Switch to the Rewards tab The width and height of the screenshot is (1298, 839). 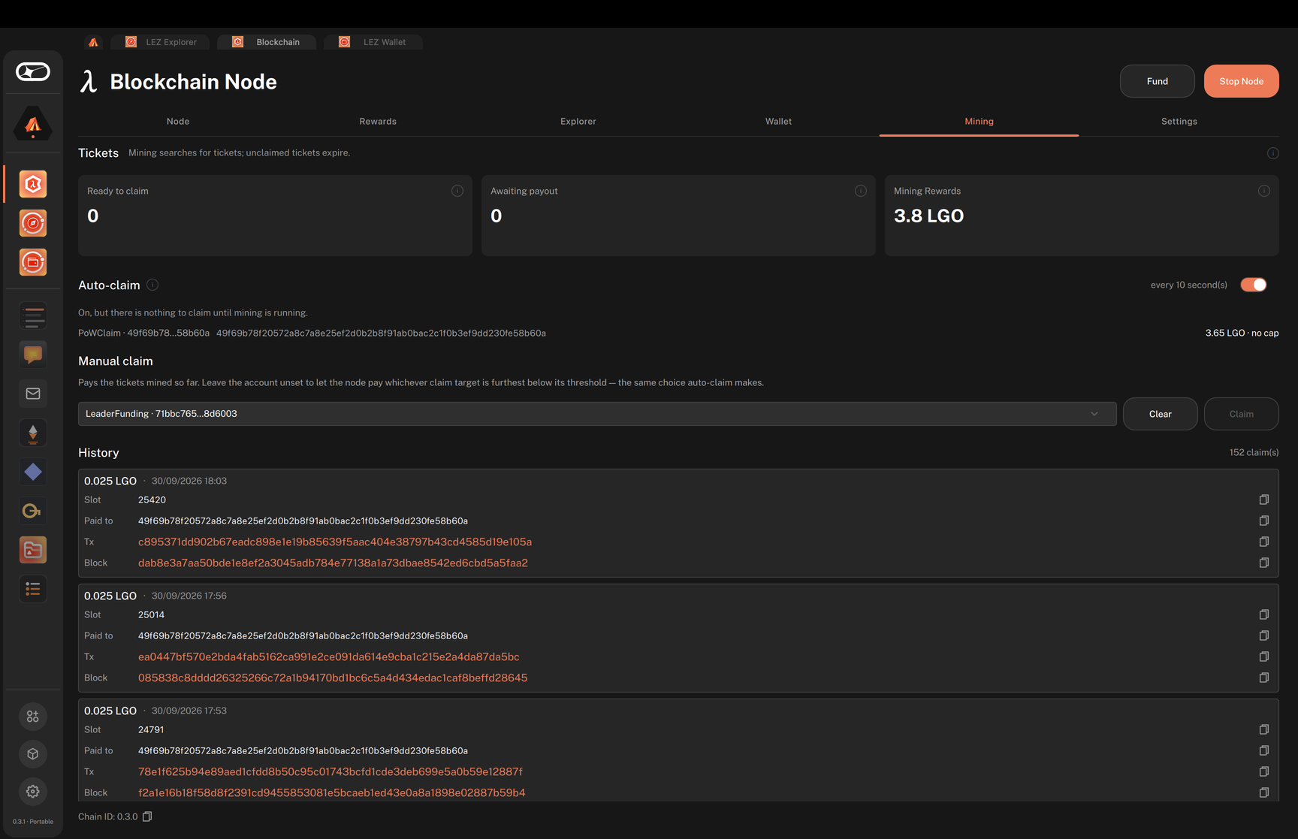coord(378,121)
